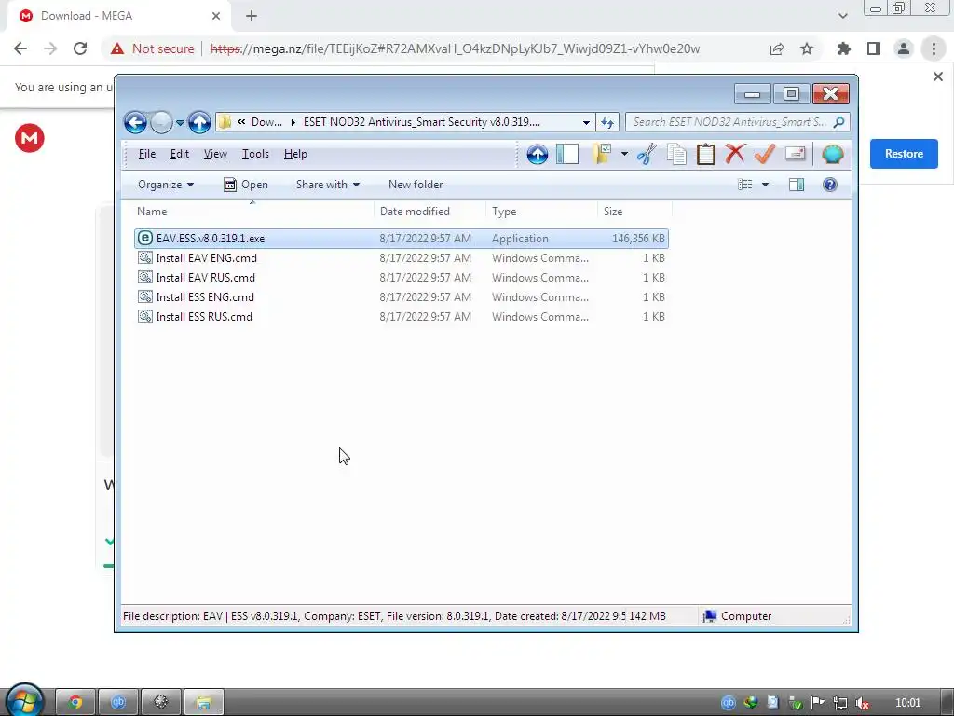
Task: Sort by Date modified column
Action: coord(429,212)
